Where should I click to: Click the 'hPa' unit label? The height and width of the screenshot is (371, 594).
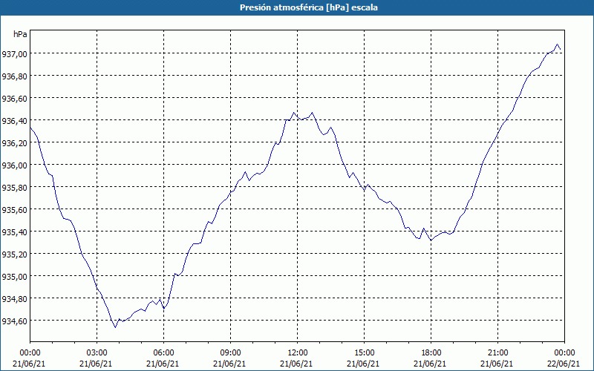(x=20, y=34)
